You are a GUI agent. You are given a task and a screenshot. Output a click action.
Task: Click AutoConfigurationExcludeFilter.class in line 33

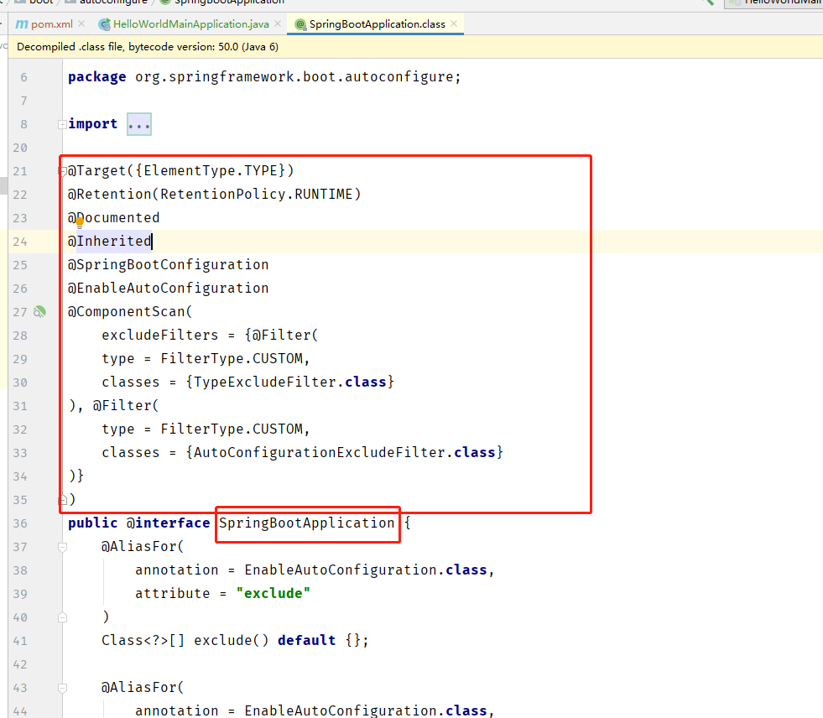click(x=344, y=452)
